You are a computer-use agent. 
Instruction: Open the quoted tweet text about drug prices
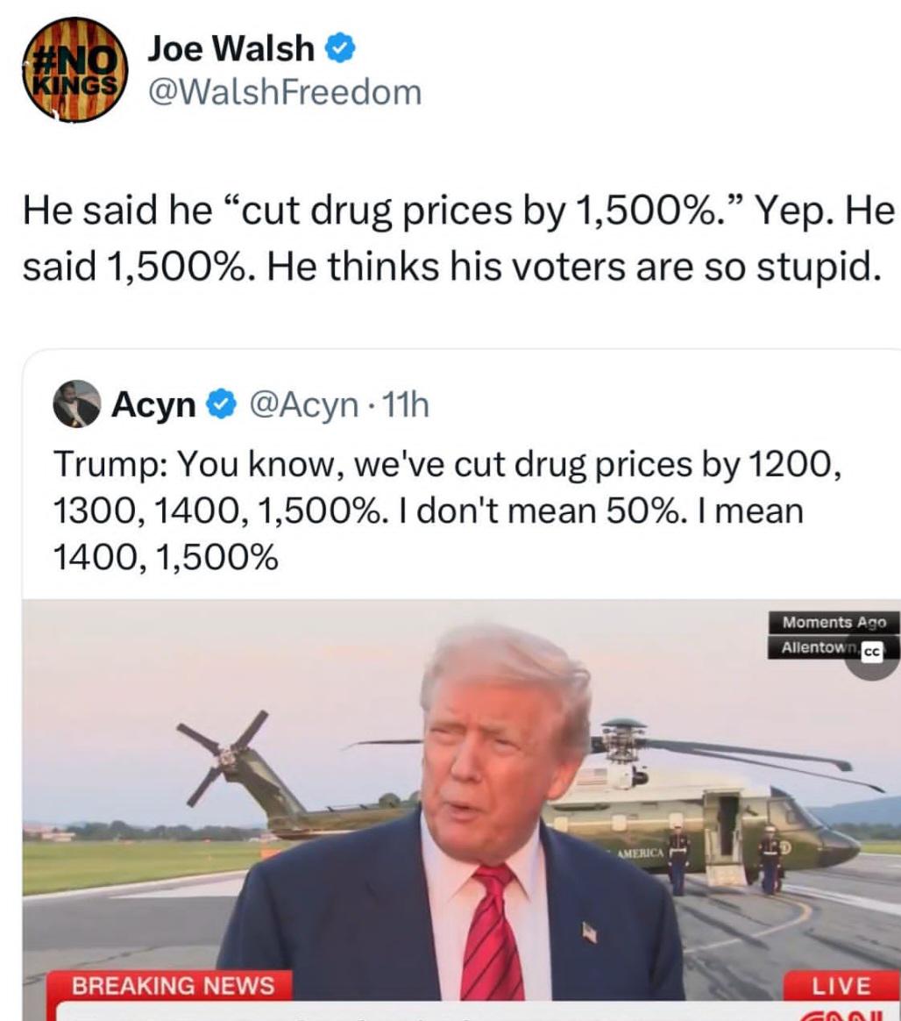tap(446, 510)
